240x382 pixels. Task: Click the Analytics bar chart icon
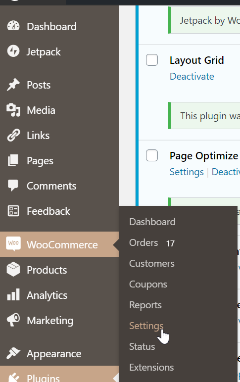coord(13,294)
